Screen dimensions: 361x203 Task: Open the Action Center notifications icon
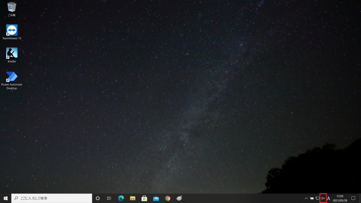click(x=353, y=198)
